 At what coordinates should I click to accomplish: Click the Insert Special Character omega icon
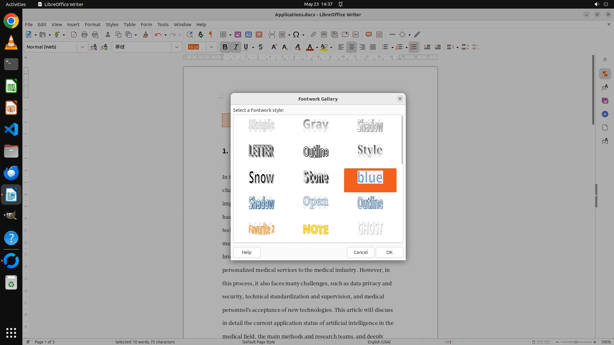click(296, 34)
